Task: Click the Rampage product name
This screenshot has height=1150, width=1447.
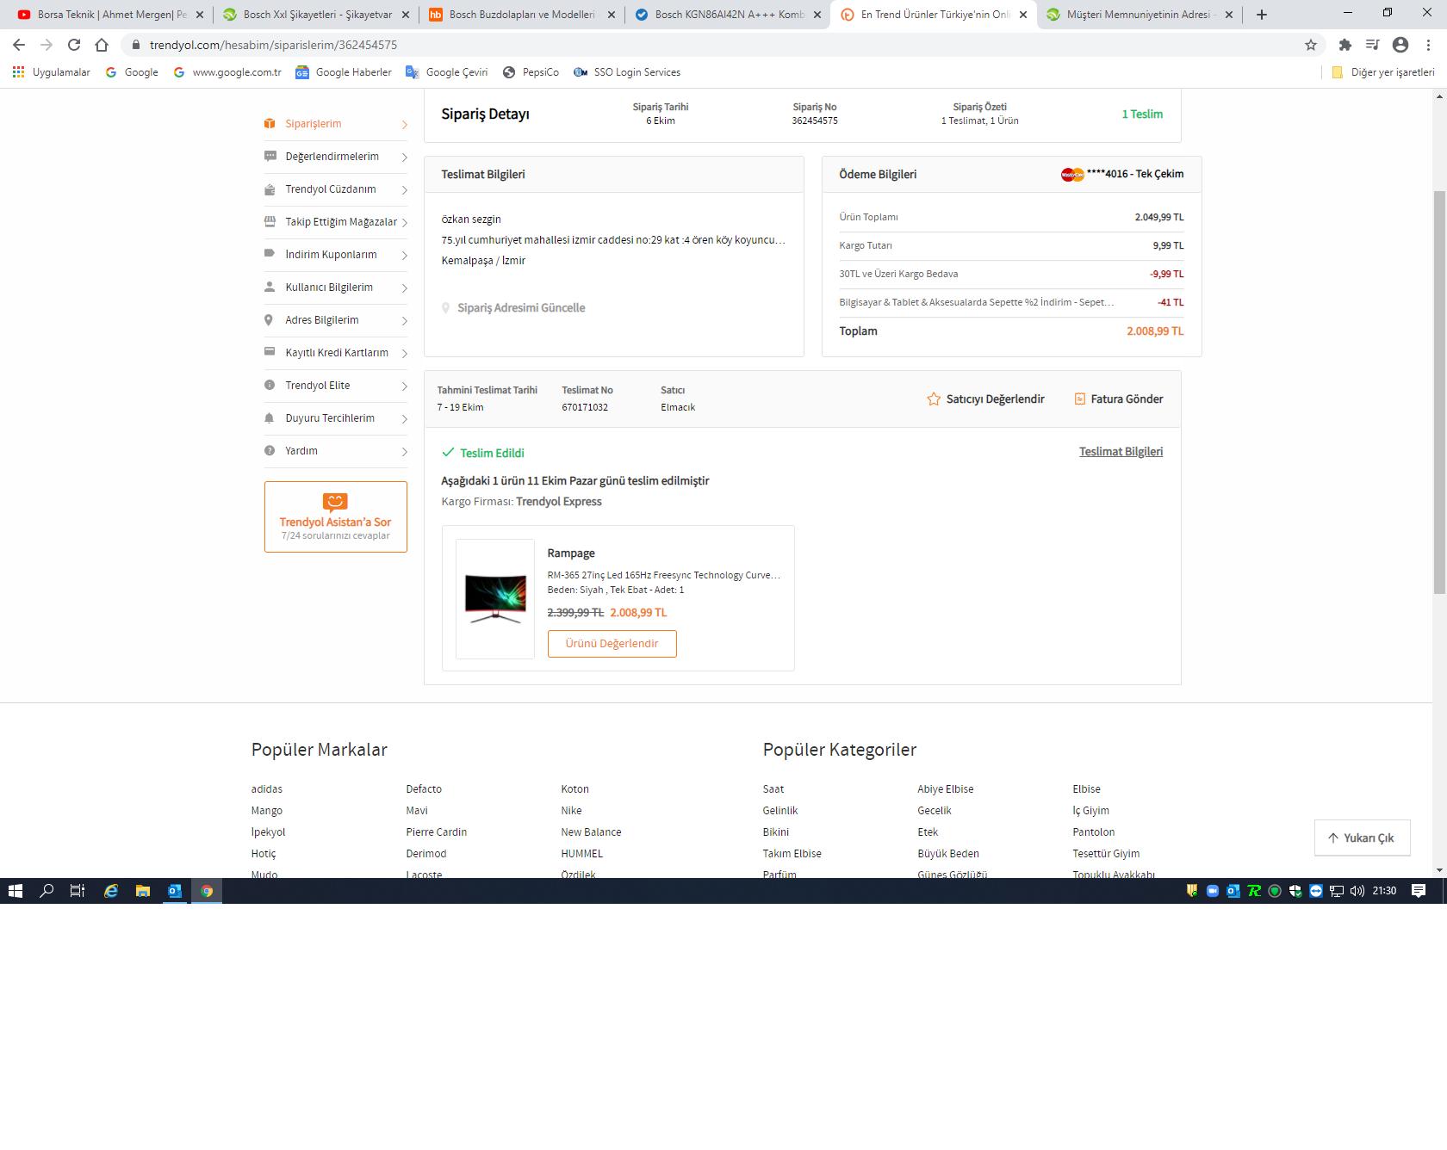Action: coord(571,553)
